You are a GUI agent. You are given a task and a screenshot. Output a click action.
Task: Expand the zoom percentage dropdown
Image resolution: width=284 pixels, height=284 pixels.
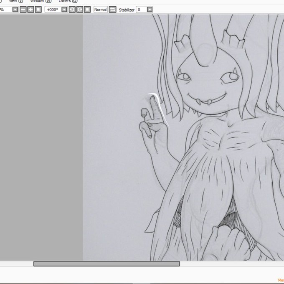pos(15,10)
